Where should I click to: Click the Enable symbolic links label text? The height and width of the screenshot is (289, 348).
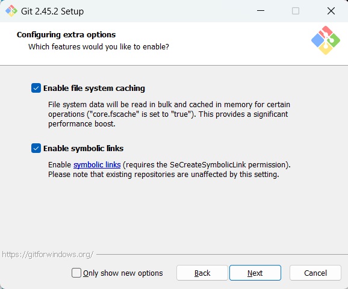[x=84, y=149]
